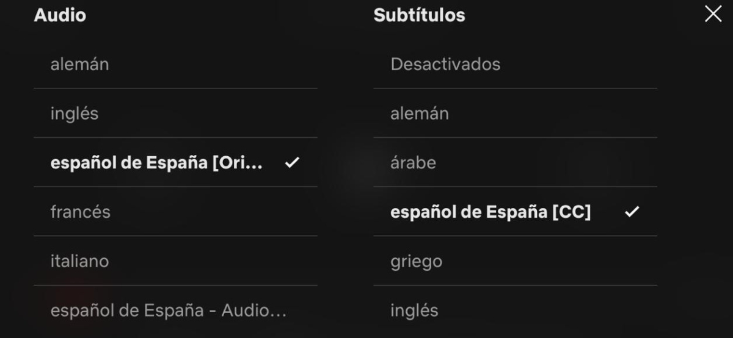Screen dimensions: 733x338
Task: Select español de España [CC] subtitles
Action: click(x=515, y=212)
